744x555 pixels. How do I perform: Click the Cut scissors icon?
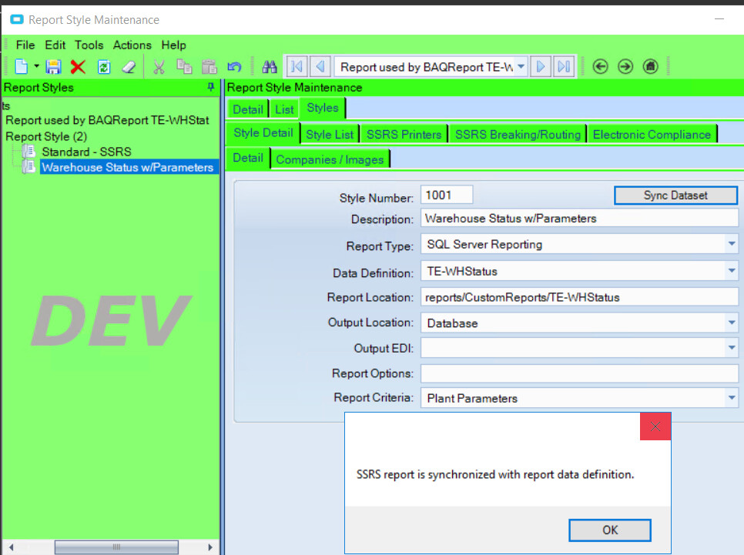[159, 67]
